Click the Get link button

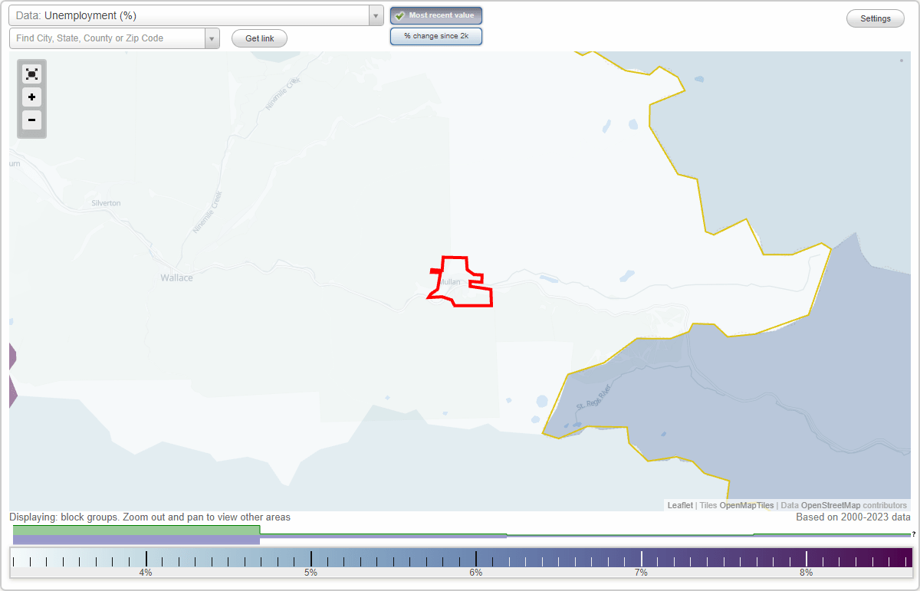click(x=259, y=38)
